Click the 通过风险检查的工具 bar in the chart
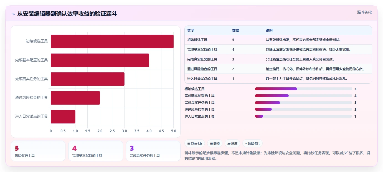This screenshot has height=172, width=383. [75, 98]
